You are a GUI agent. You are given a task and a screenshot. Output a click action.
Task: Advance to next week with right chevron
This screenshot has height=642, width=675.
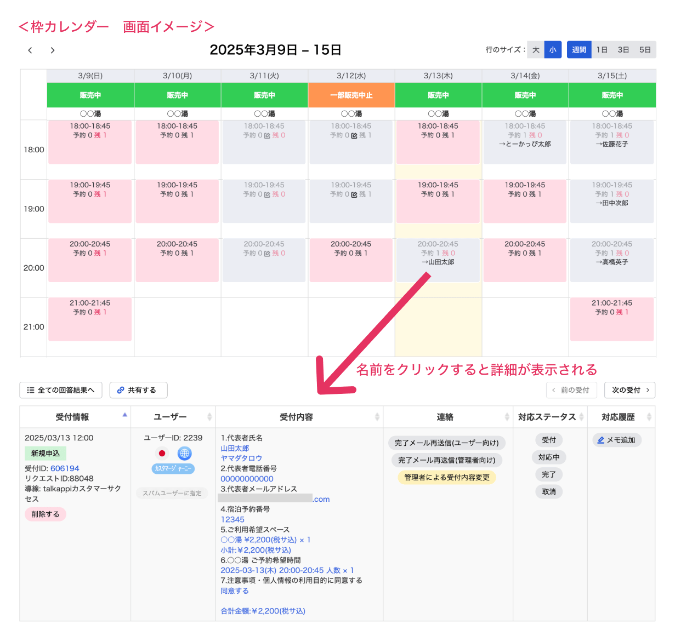(x=53, y=50)
